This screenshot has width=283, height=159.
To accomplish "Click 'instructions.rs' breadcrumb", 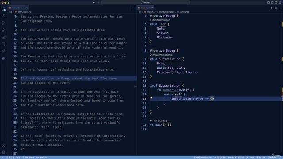I will click(x=24, y=12).
